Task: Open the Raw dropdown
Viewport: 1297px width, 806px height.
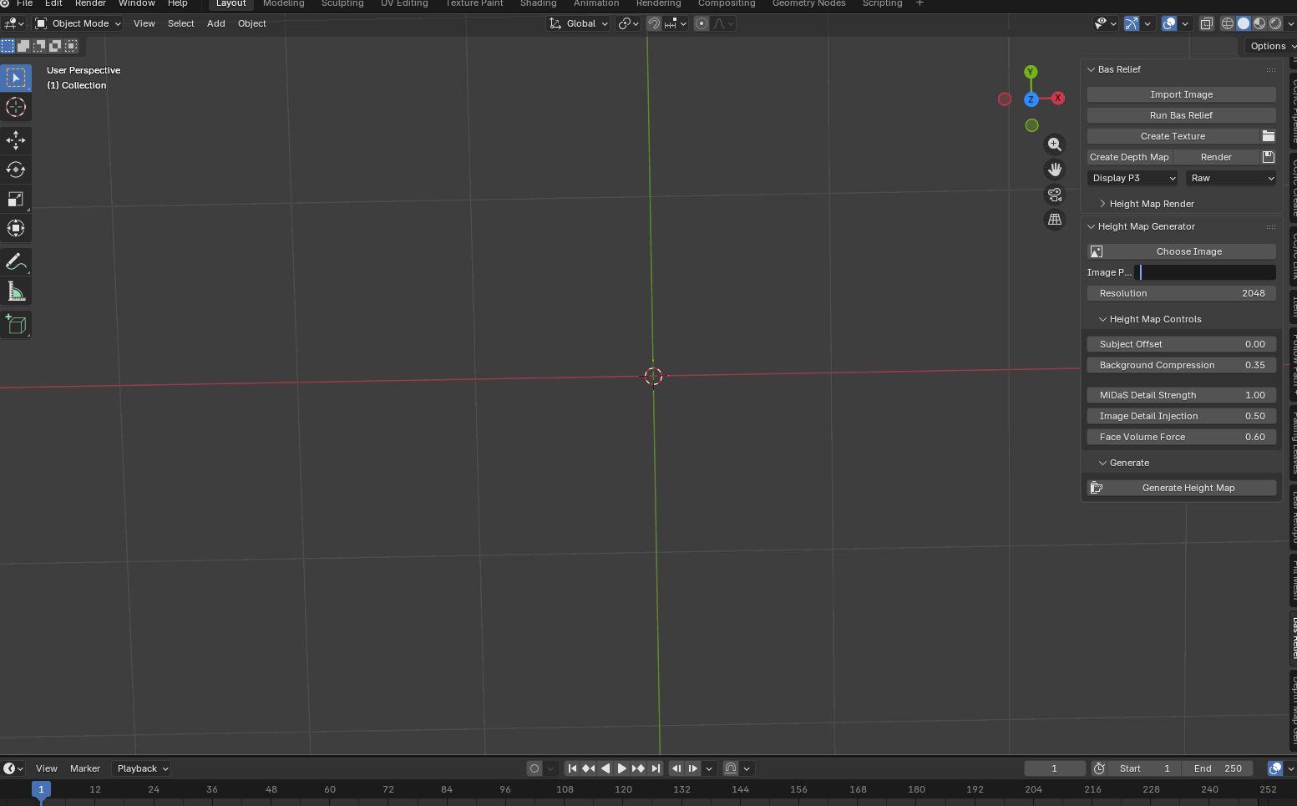Action: (1231, 178)
